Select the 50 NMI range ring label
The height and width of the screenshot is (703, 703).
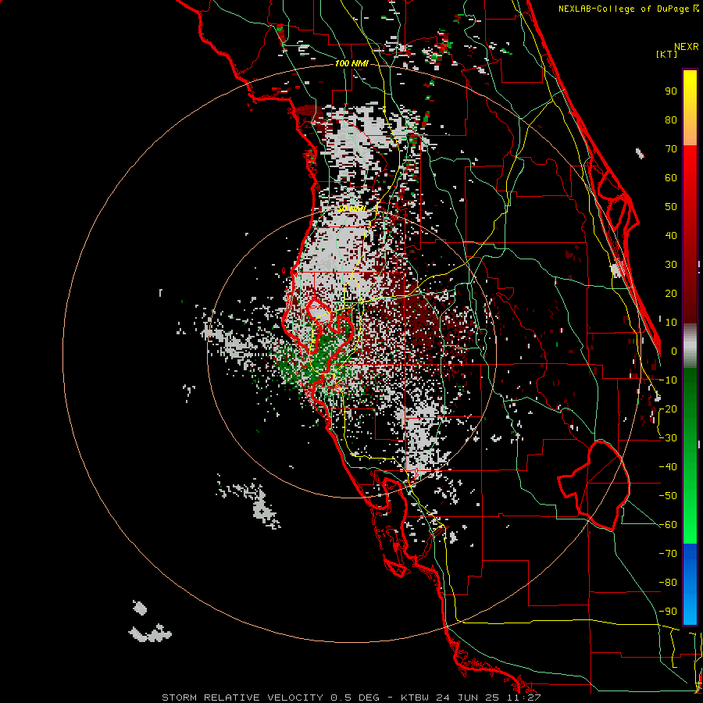(351, 209)
